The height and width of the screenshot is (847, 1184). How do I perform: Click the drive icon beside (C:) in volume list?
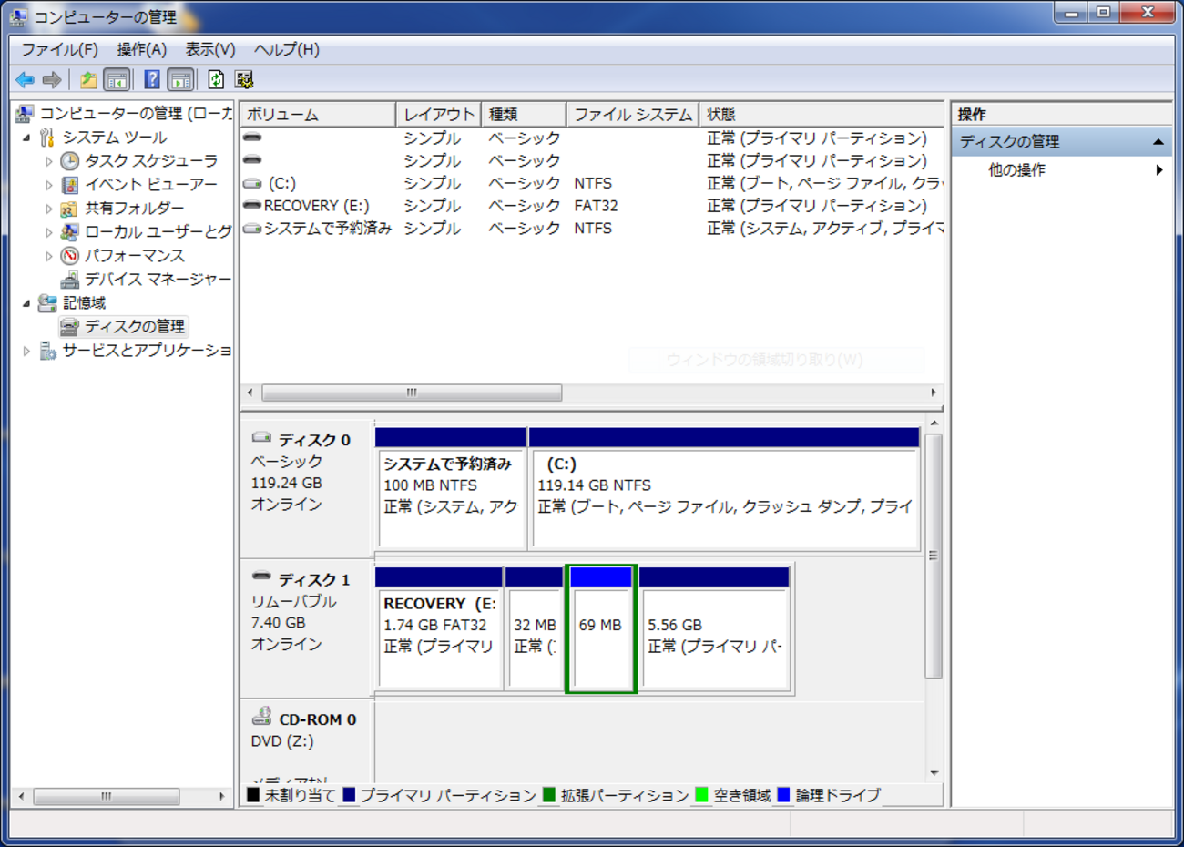click(253, 184)
